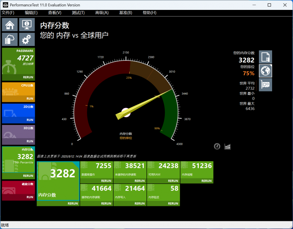
Task: Open settings with the gears icon
Action: [x=27, y=39]
